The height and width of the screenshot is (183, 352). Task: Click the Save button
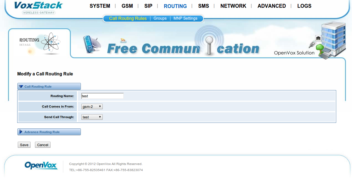tap(24, 145)
